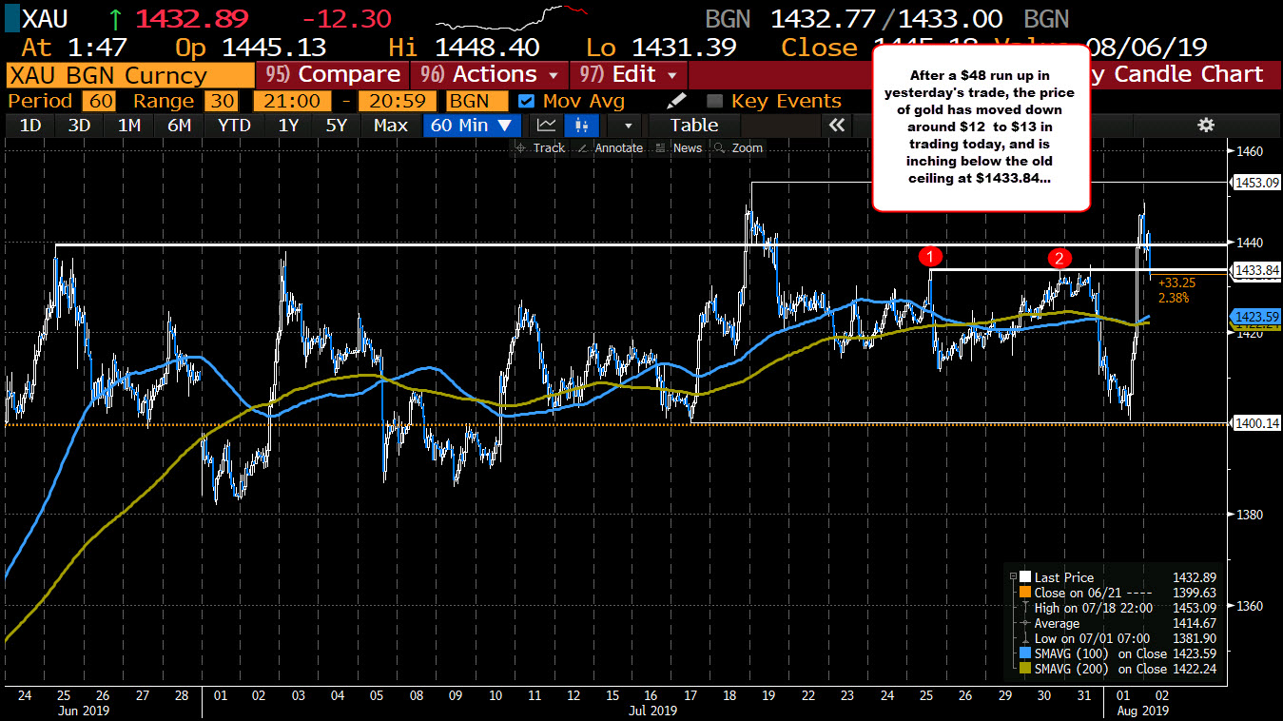Image resolution: width=1283 pixels, height=721 pixels.
Task: Click the Hi 1448.40 high value
Action: click(x=487, y=48)
